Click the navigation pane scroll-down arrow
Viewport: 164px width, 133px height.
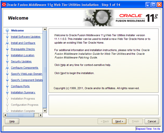coord(45,111)
